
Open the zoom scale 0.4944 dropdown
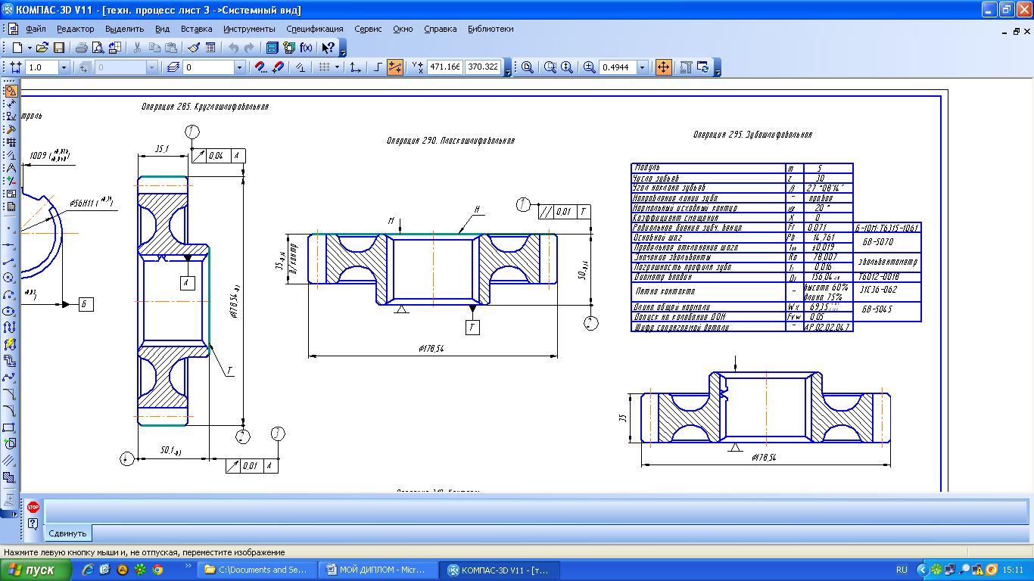click(x=643, y=67)
